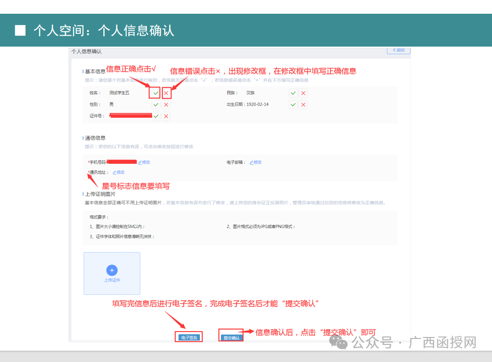Click the 修改 pencil icon beside 手机号码
This screenshot has width=492, height=362.
point(144,162)
